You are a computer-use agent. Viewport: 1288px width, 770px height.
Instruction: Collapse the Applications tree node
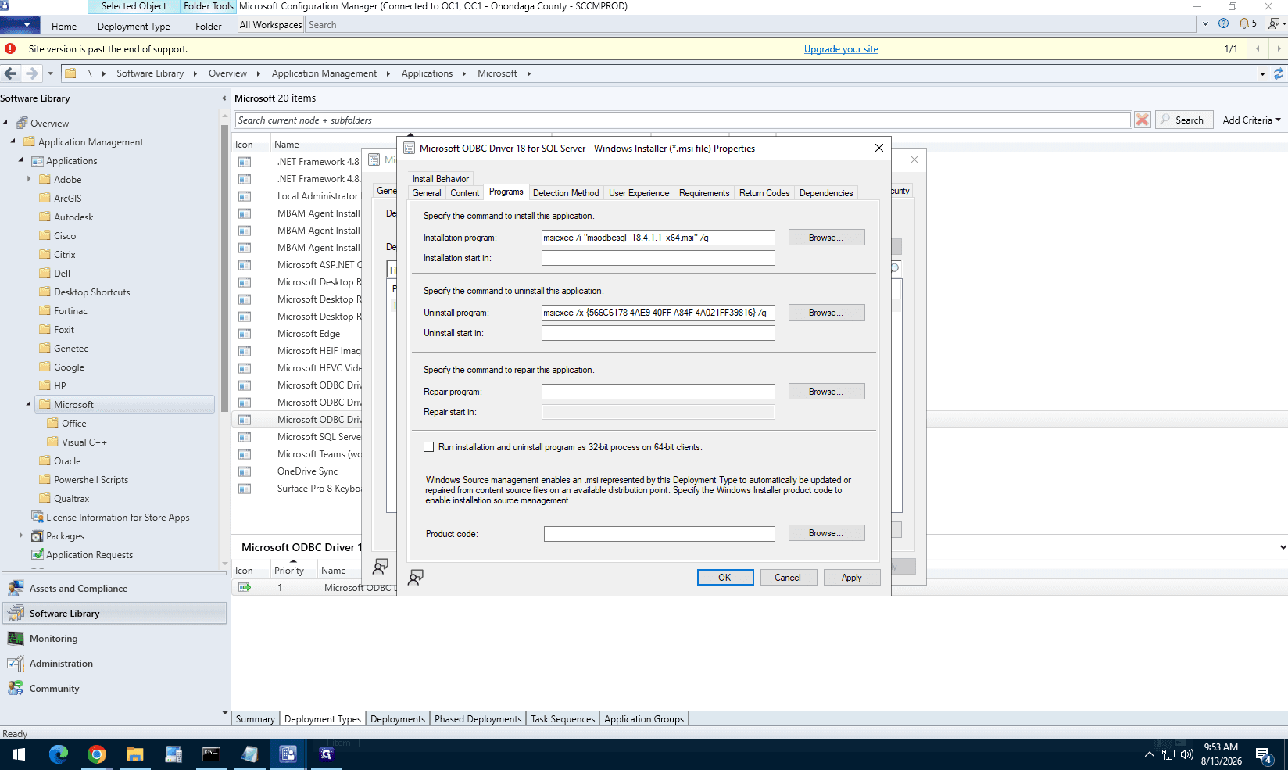tap(21, 160)
